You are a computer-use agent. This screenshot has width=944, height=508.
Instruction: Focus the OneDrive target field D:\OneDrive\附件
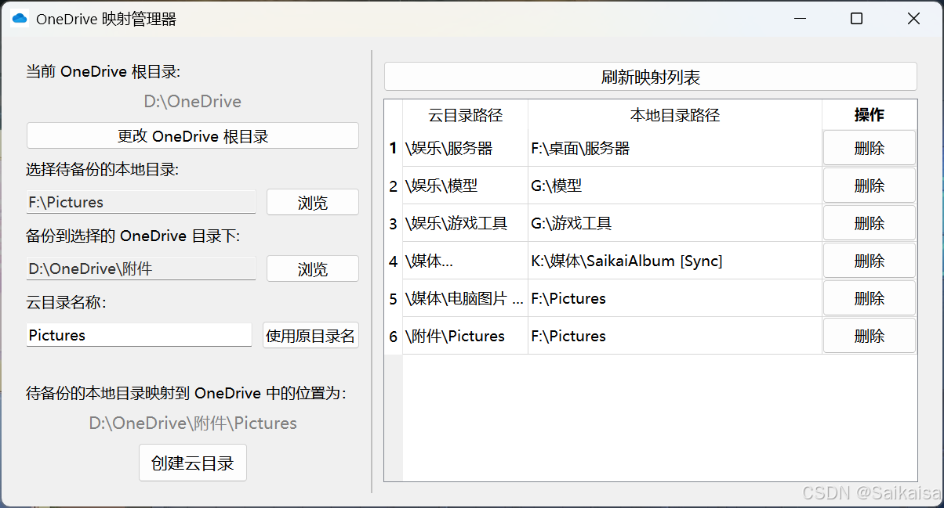click(x=141, y=268)
